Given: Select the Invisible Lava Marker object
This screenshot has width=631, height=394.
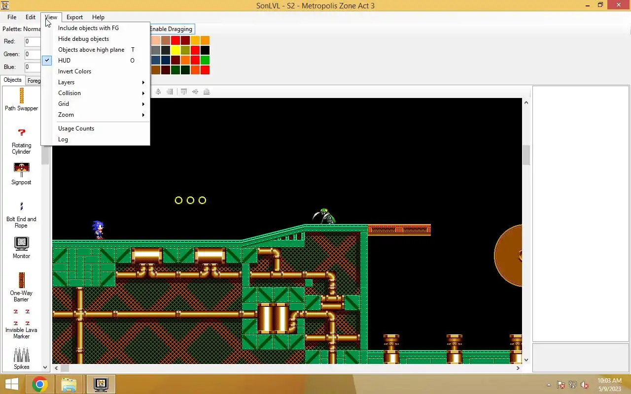Looking at the screenshot, I should [x=21, y=324].
